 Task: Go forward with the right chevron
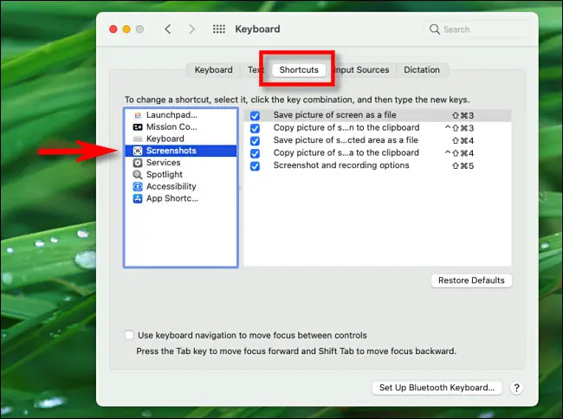191,29
